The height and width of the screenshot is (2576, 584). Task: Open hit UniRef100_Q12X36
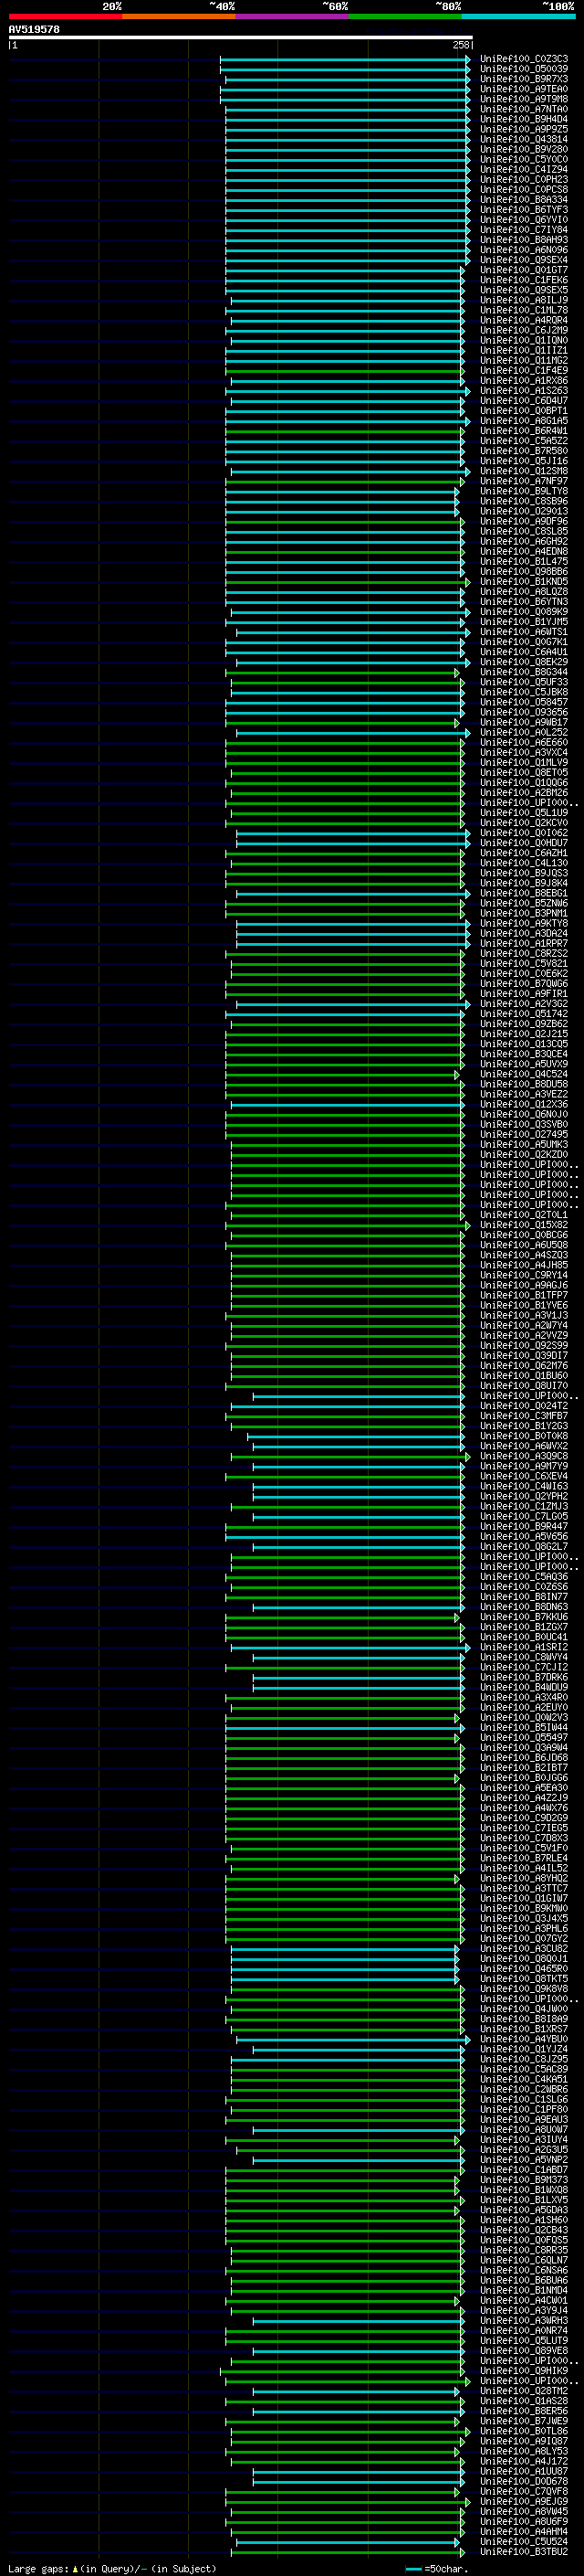523,1105
